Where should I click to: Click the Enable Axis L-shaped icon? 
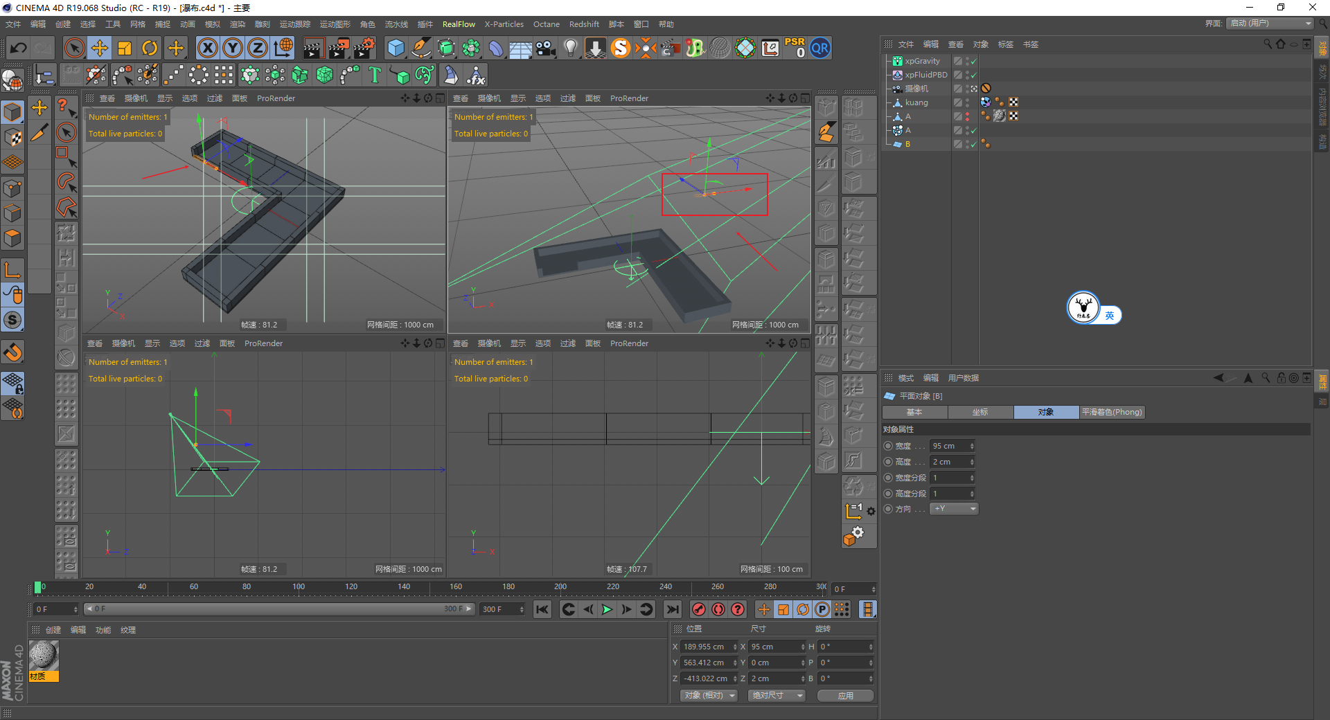(13, 269)
